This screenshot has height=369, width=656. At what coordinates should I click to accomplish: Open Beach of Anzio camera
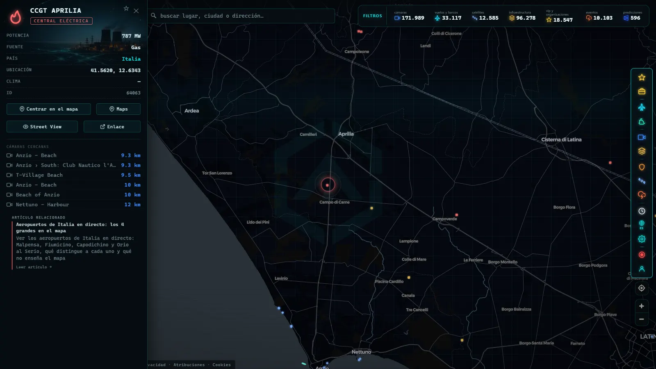[73, 195]
